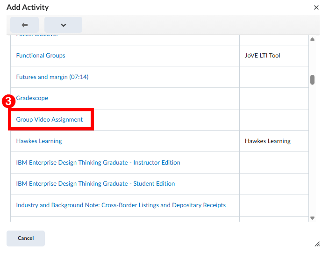Expand the chevron dropdown in the toolbar
Image resolution: width=329 pixels, height=253 pixels.
coord(63,25)
